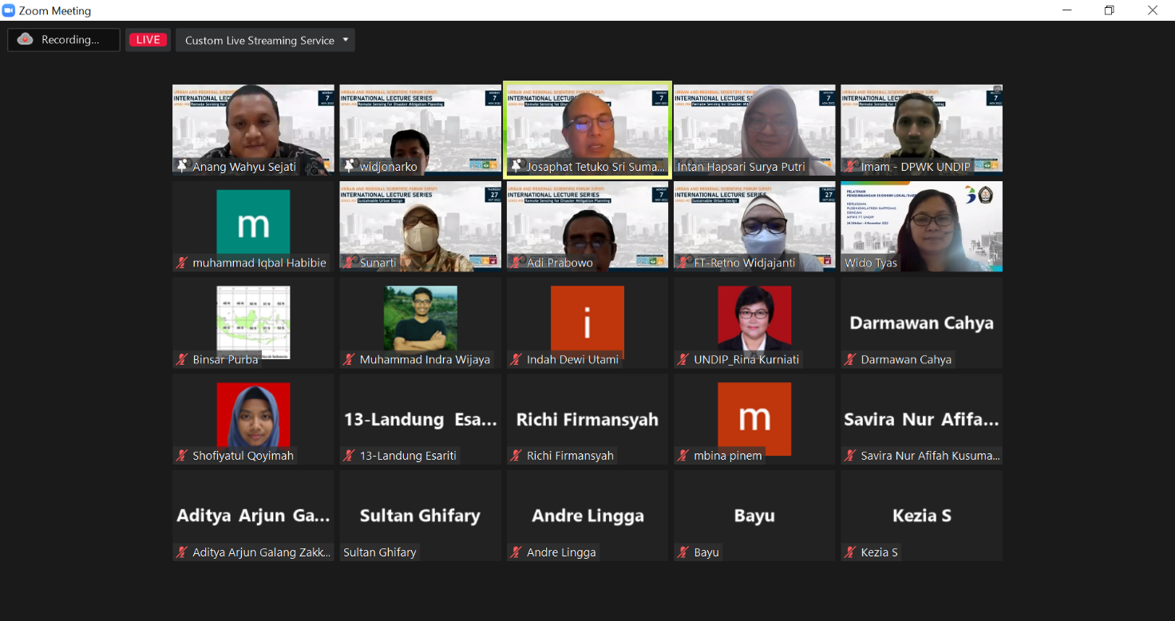Click the dropdown arrow beside Custom Live Streaming Service
1175x621 pixels.
click(x=346, y=40)
